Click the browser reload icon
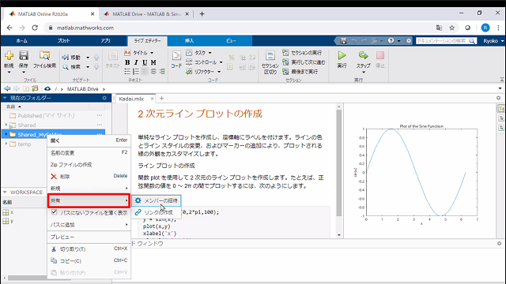506x284 pixels. click(35, 28)
